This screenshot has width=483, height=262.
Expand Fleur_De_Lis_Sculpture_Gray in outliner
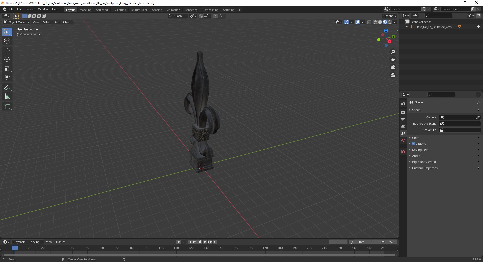point(407,27)
